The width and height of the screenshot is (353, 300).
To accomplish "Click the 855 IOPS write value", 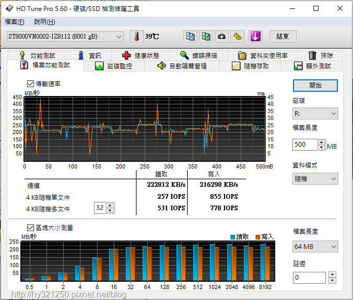I will pyautogui.click(x=224, y=197).
